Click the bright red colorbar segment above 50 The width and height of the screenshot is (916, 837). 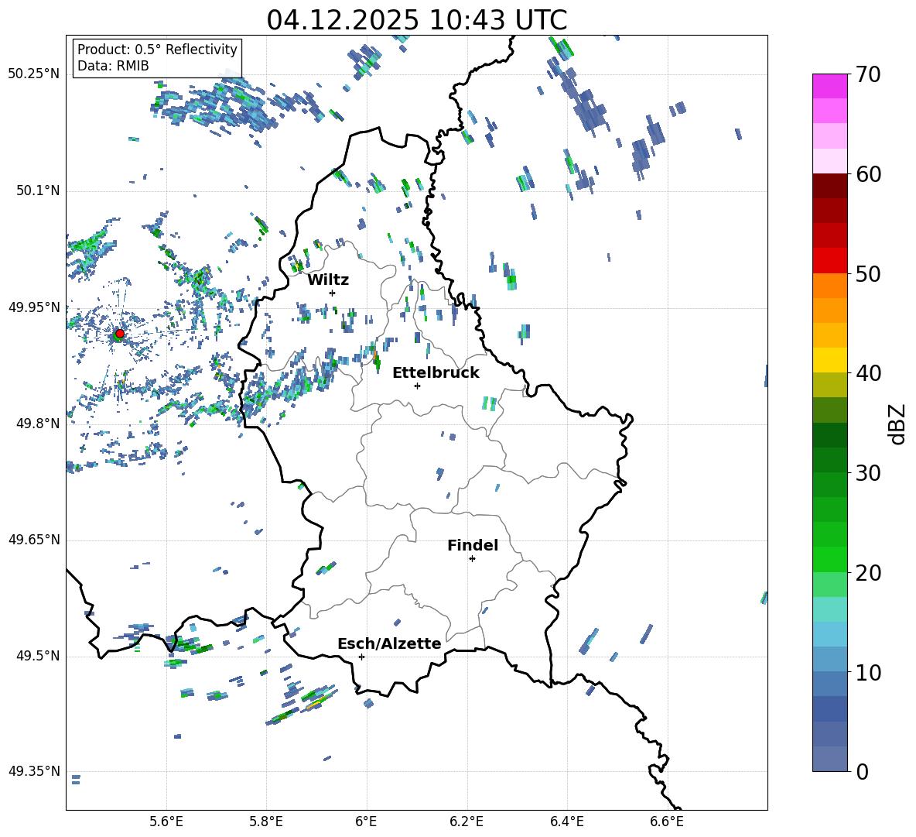point(830,260)
